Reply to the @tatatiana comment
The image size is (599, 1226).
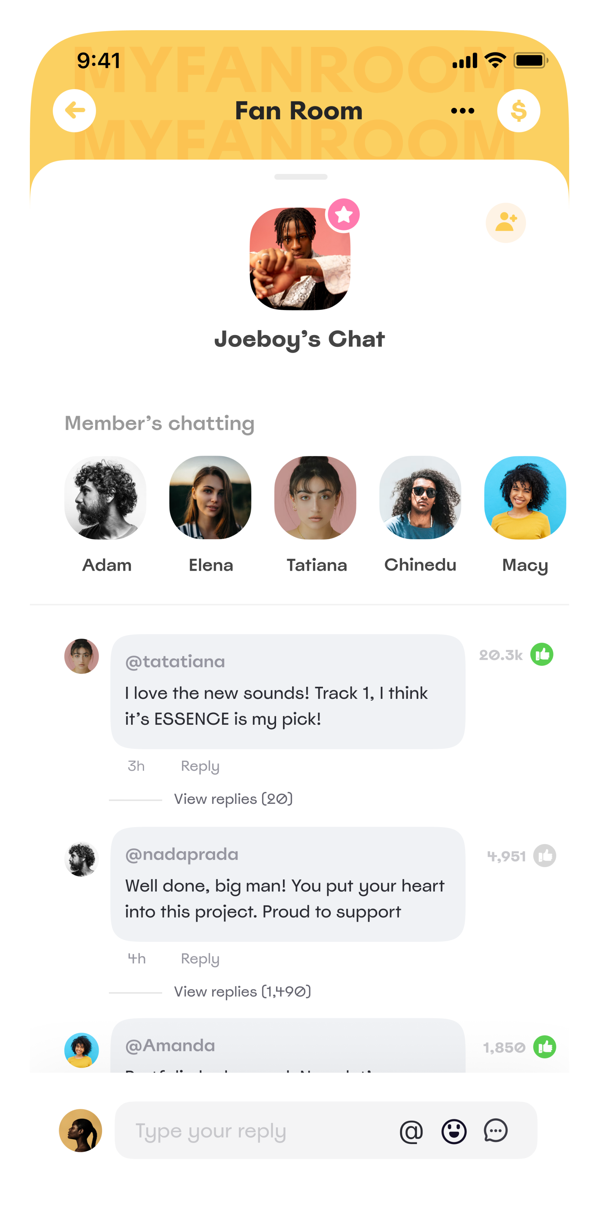(x=200, y=766)
